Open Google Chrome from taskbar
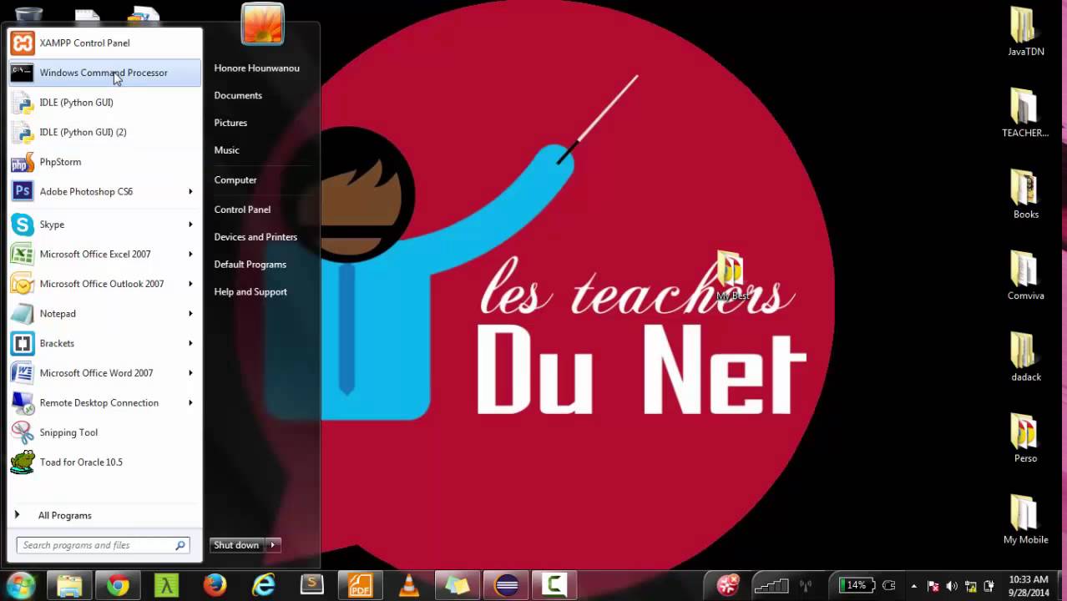Viewport: 1067px width, 601px height. 118,585
